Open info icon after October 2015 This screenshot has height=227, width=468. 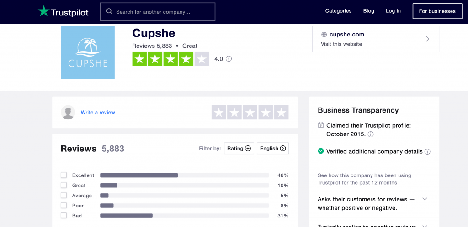(x=371, y=134)
